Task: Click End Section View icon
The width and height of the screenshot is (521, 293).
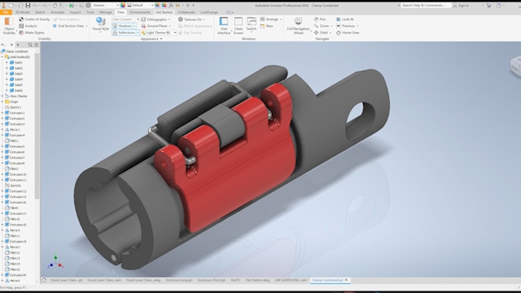Action: (x=55, y=26)
